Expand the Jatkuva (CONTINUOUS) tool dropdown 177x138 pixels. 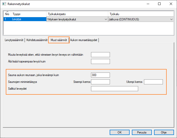coord(171,19)
